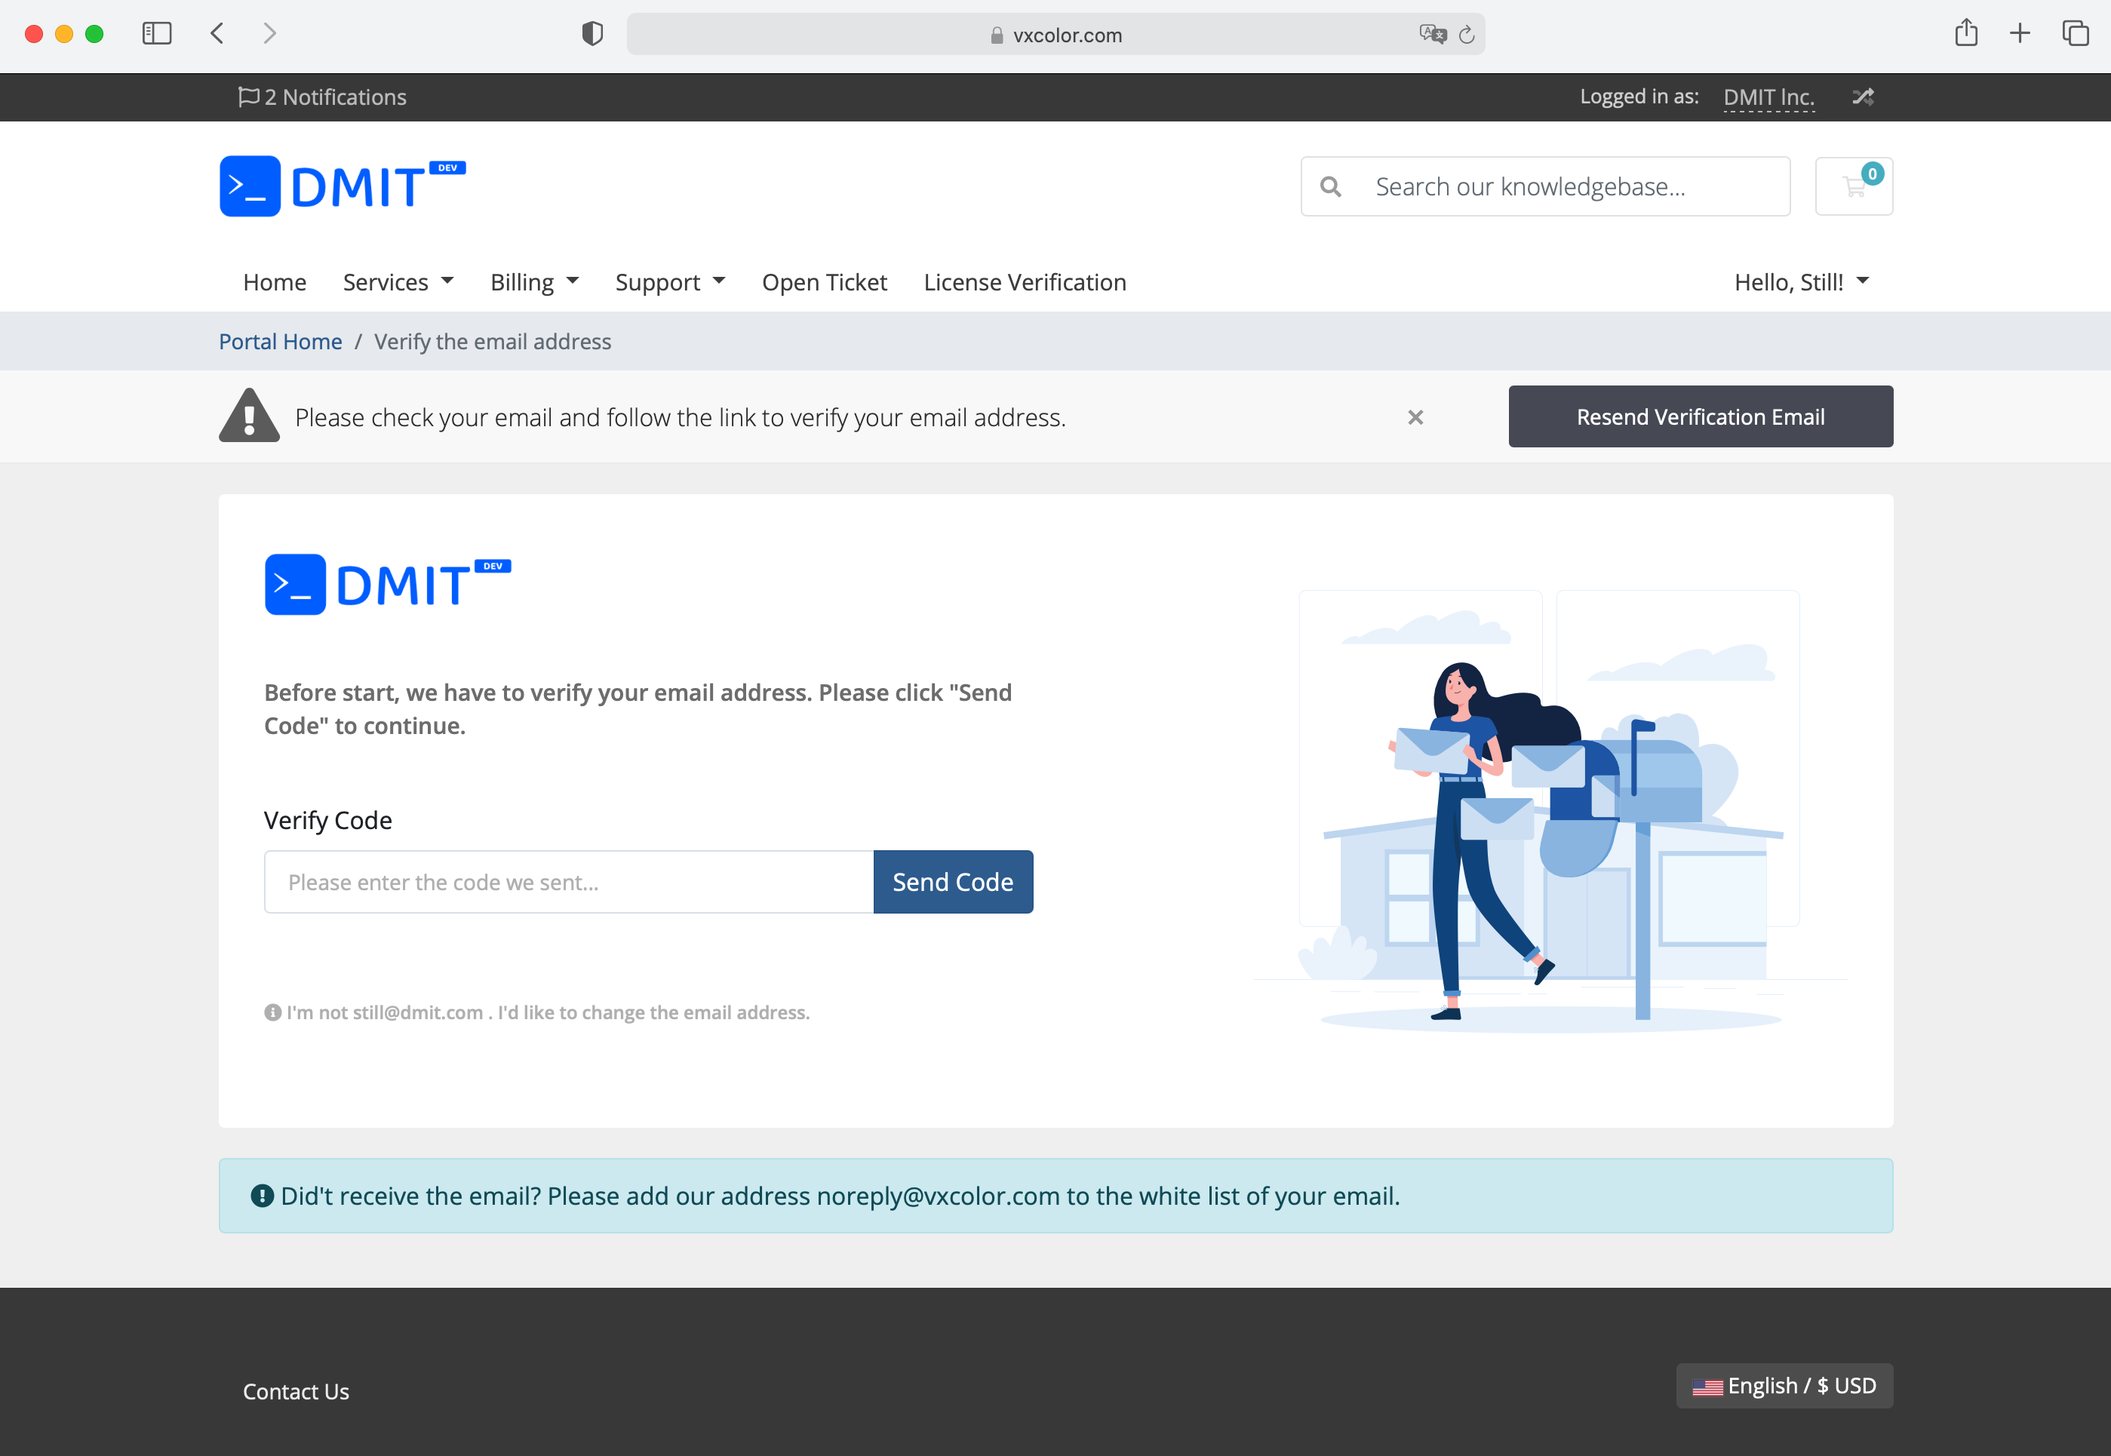2111x1456 pixels.
Task: Open the Open Ticket menu item
Action: coord(824,282)
